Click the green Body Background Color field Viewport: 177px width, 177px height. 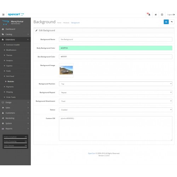(x=115, y=48)
